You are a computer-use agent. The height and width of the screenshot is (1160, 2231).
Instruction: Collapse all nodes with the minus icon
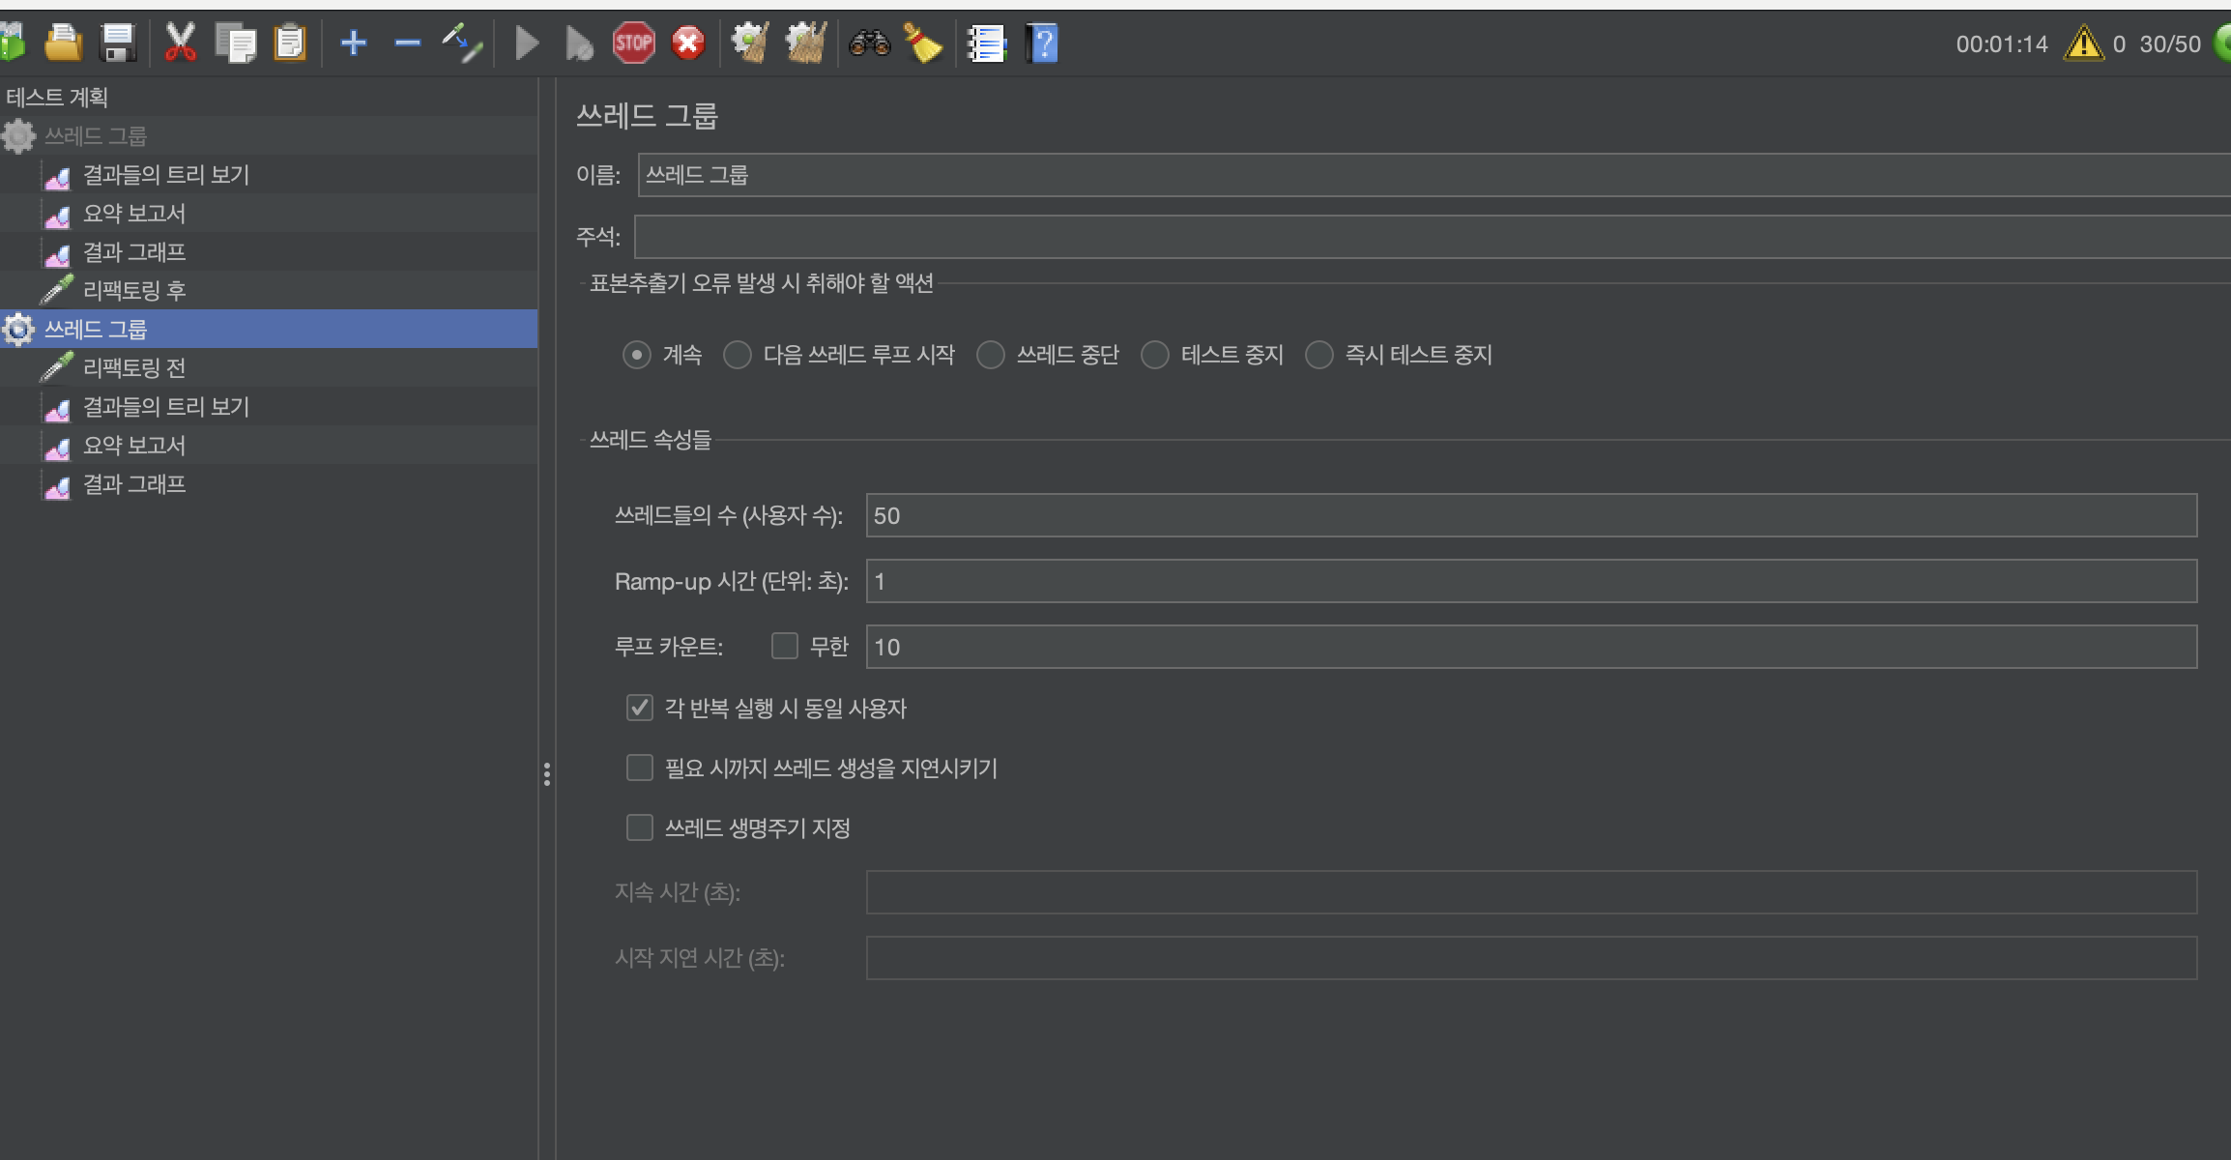click(x=408, y=43)
